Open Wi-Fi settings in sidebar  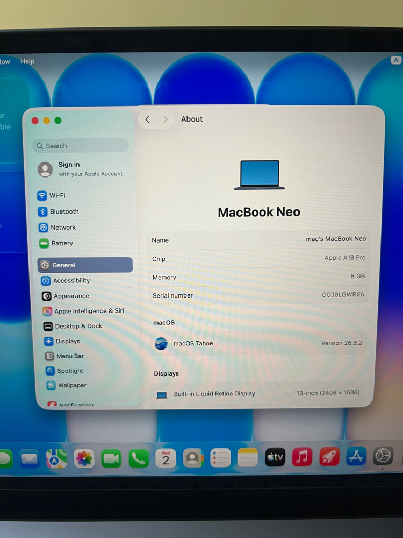52,196
